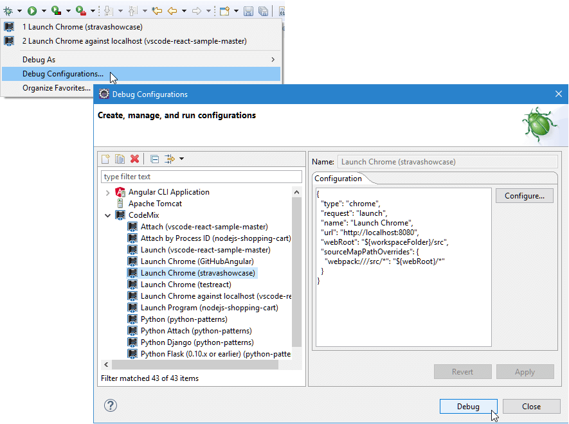569x424 pixels.
Task: Click the Help question mark icon
Action: click(x=111, y=405)
